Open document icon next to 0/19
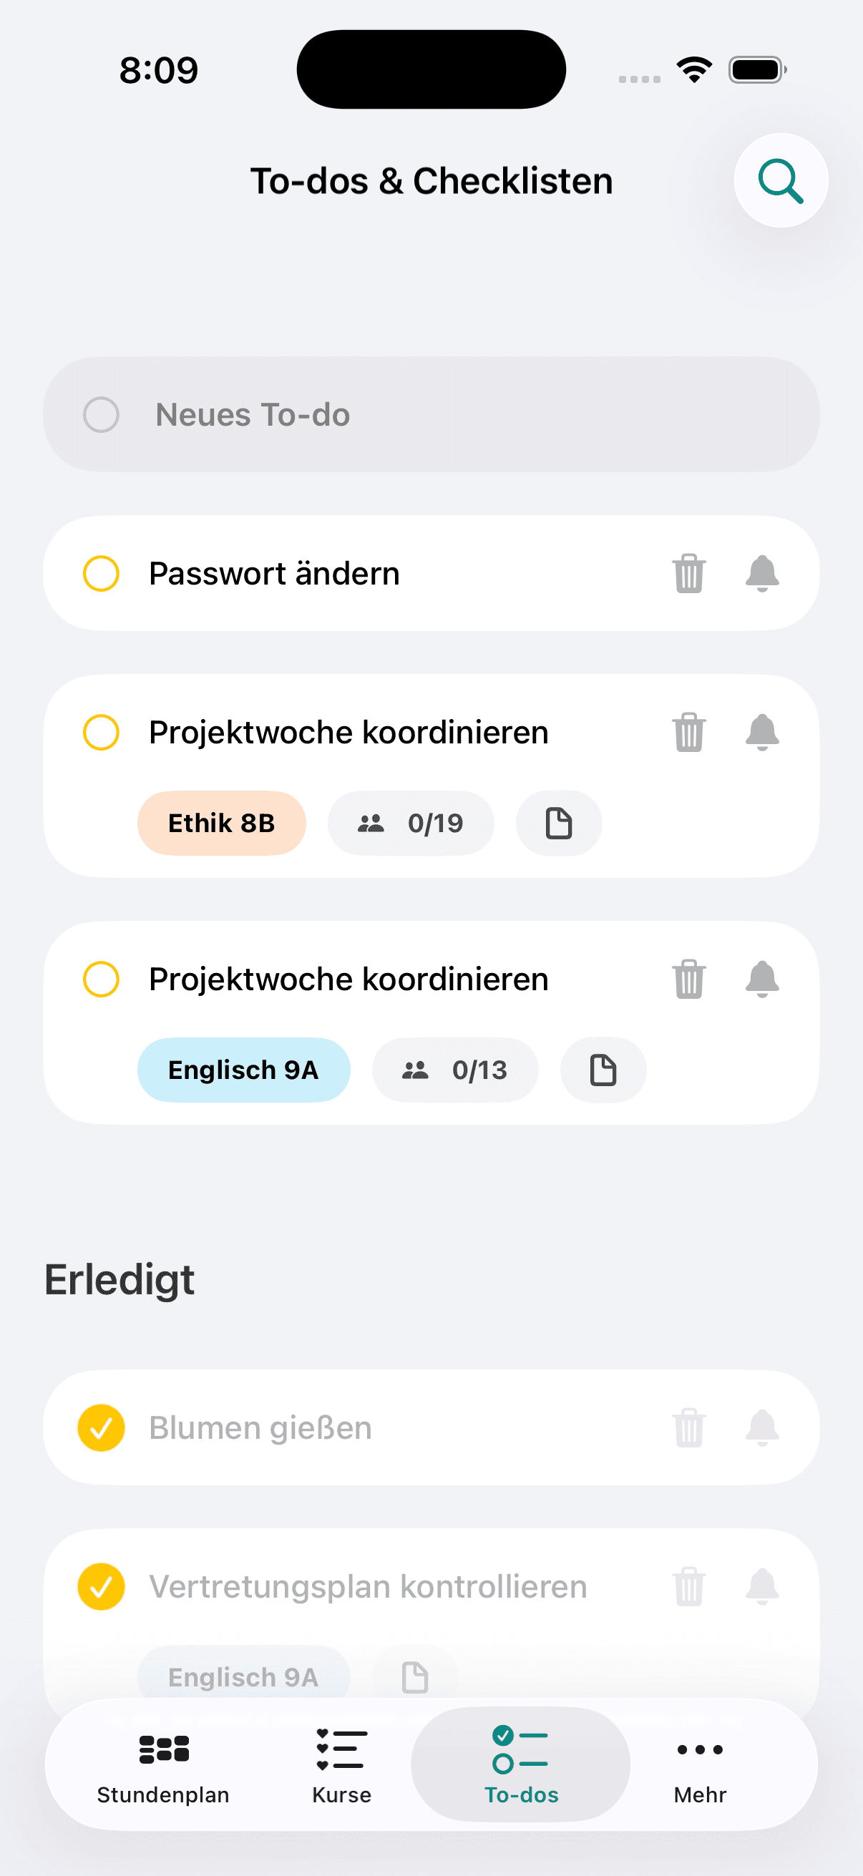 pos(559,824)
